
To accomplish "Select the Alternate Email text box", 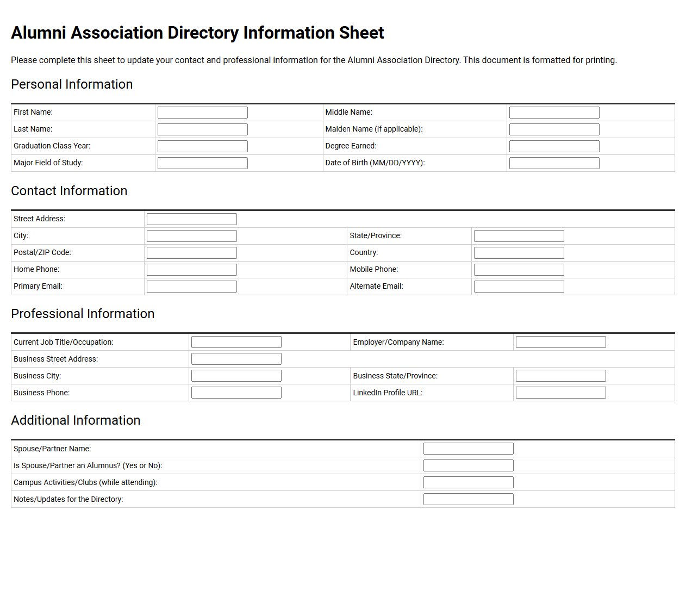I will point(519,287).
